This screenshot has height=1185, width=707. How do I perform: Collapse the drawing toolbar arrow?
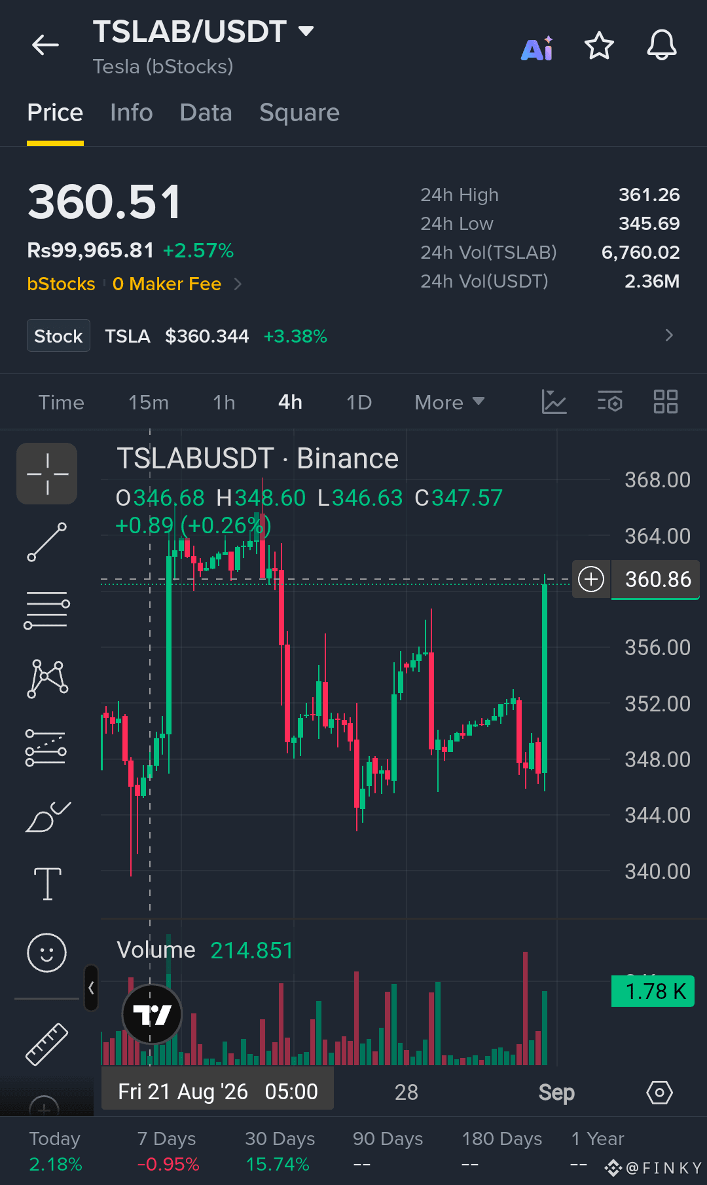click(91, 988)
